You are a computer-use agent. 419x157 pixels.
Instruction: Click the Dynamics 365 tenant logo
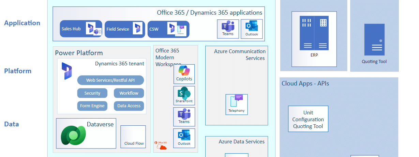coord(66,71)
